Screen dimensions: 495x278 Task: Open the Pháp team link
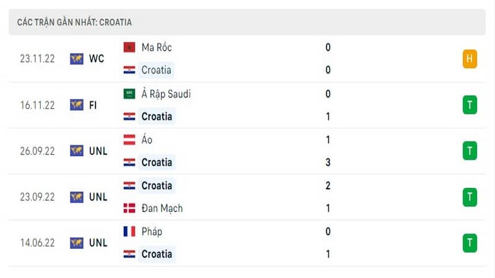(152, 232)
